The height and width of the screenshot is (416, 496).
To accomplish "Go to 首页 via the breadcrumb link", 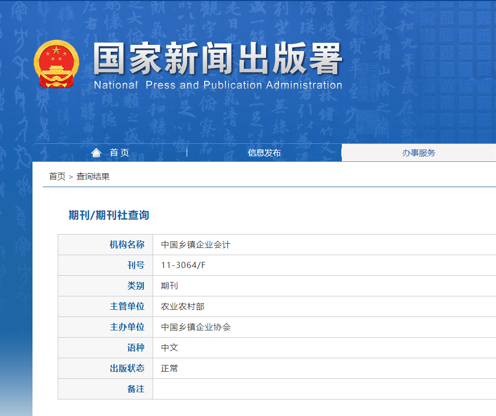I will click(x=57, y=176).
